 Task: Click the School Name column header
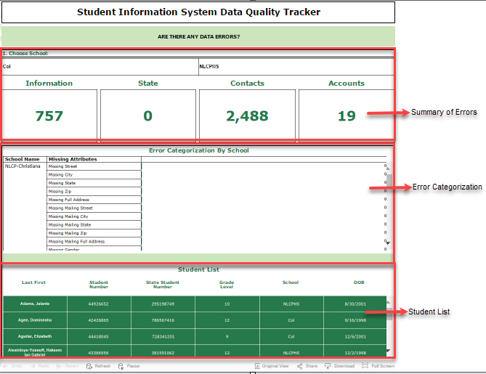(23, 159)
